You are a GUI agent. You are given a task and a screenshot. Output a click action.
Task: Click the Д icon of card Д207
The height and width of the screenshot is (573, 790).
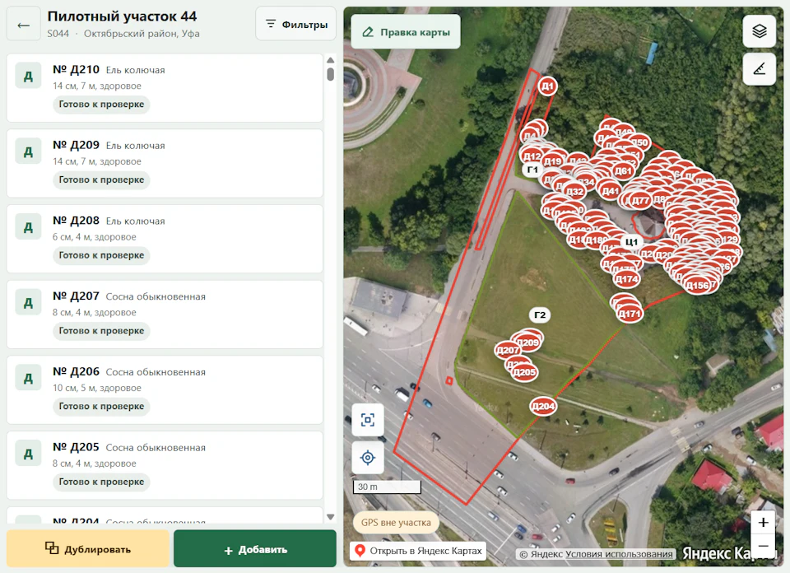(x=28, y=303)
